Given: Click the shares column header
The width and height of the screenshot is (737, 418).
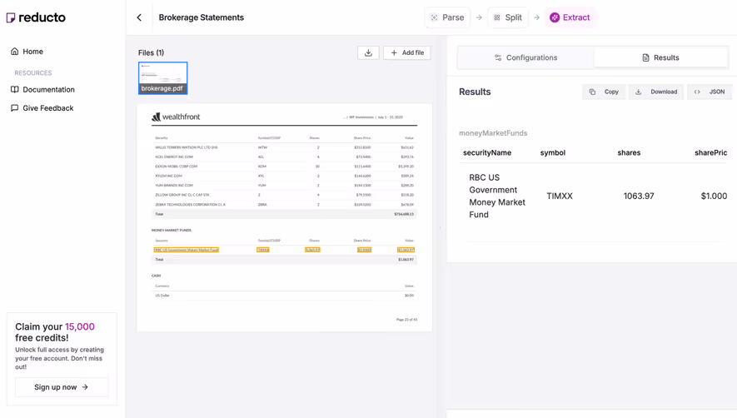Looking at the screenshot, I should pyautogui.click(x=629, y=153).
